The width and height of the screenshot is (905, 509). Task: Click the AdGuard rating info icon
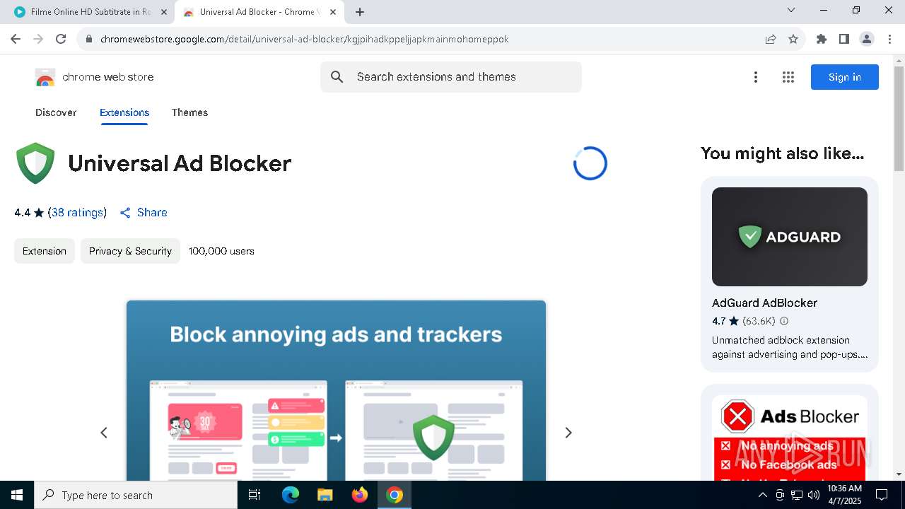pyautogui.click(x=783, y=321)
